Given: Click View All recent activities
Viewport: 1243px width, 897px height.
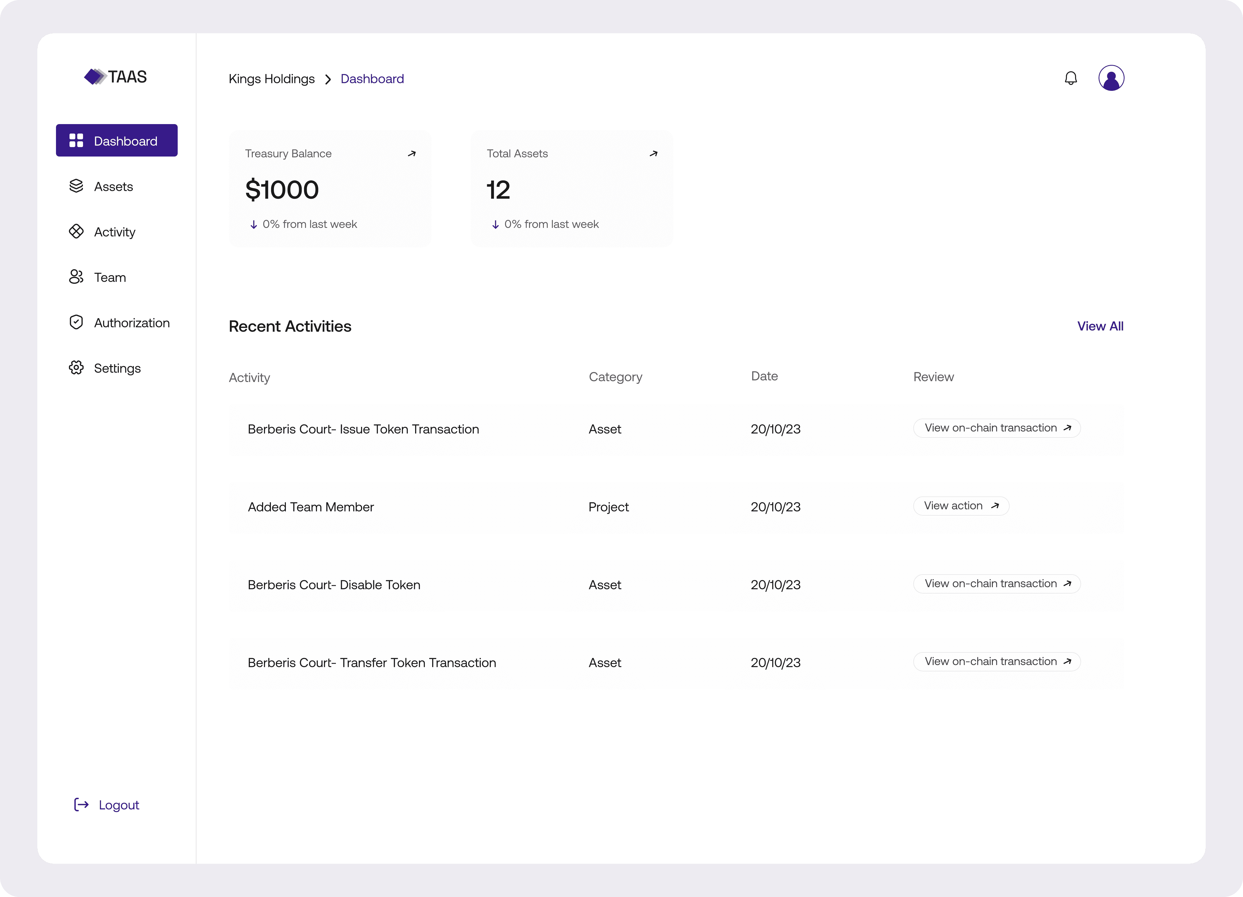Looking at the screenshot, I should tap(1100, 326).
